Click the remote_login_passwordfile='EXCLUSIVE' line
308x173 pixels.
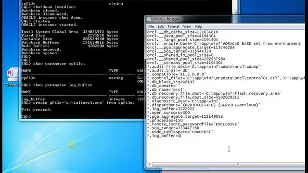(193, 124)
